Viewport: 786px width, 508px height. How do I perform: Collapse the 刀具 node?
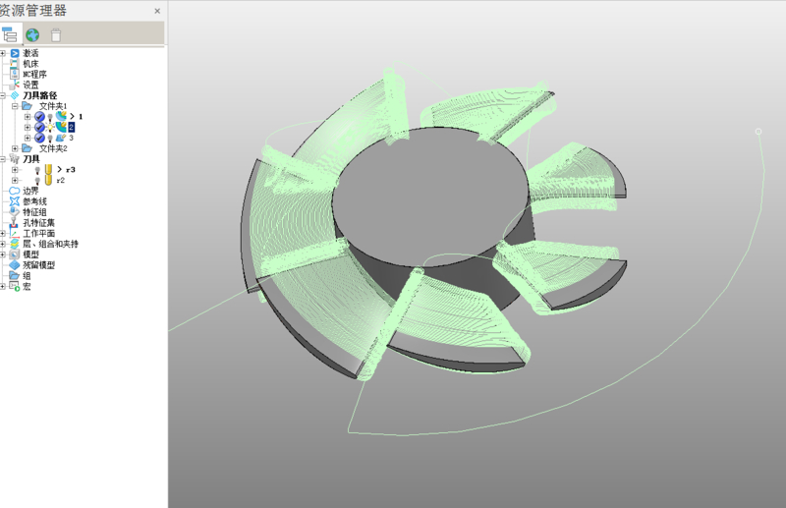pyautogui.click(x=3, y=159)
